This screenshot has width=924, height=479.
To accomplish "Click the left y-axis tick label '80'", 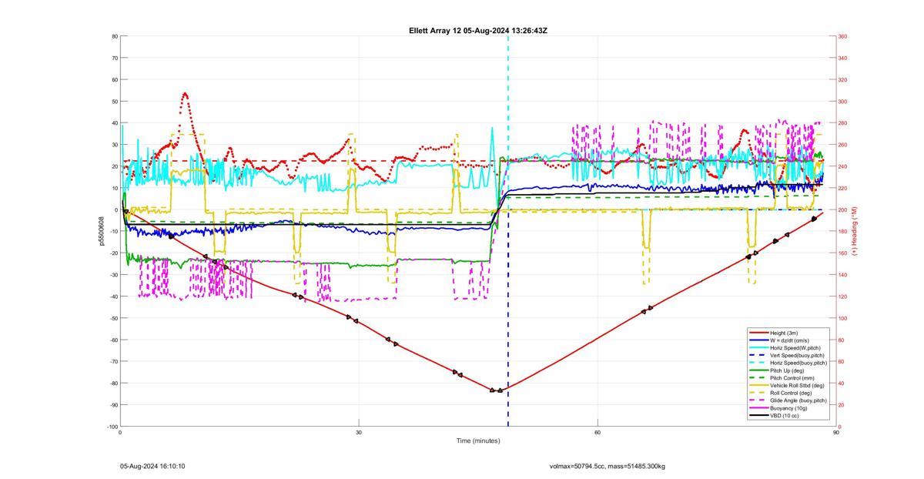I will coord(115,36).
